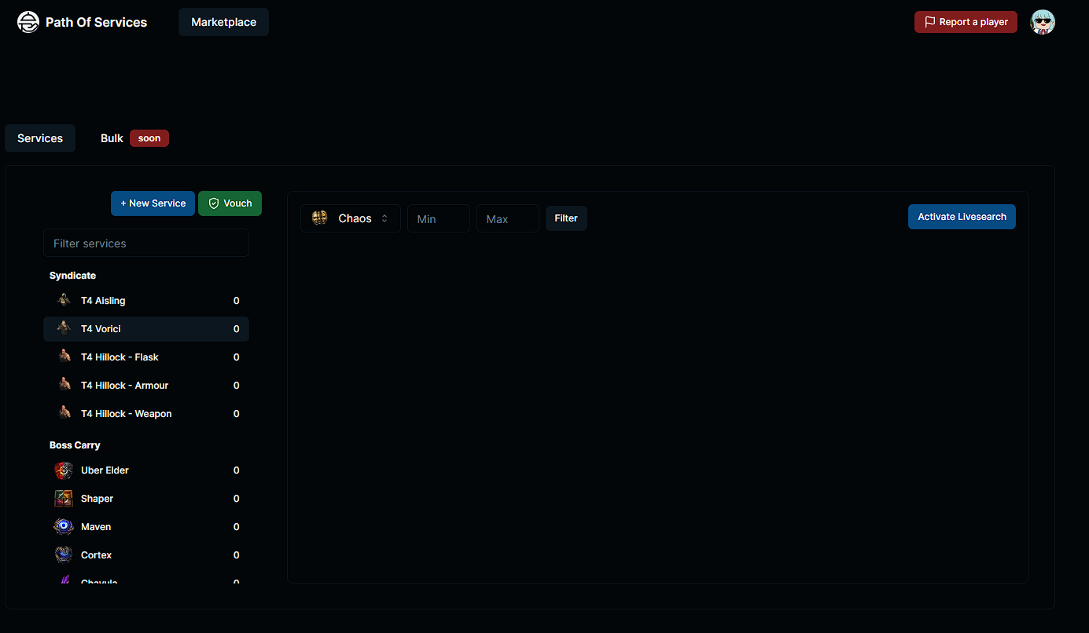The width and height of the screenshot is (1089, 633).
Task: Click the Shaper boss icon
Action: (64, 499)
